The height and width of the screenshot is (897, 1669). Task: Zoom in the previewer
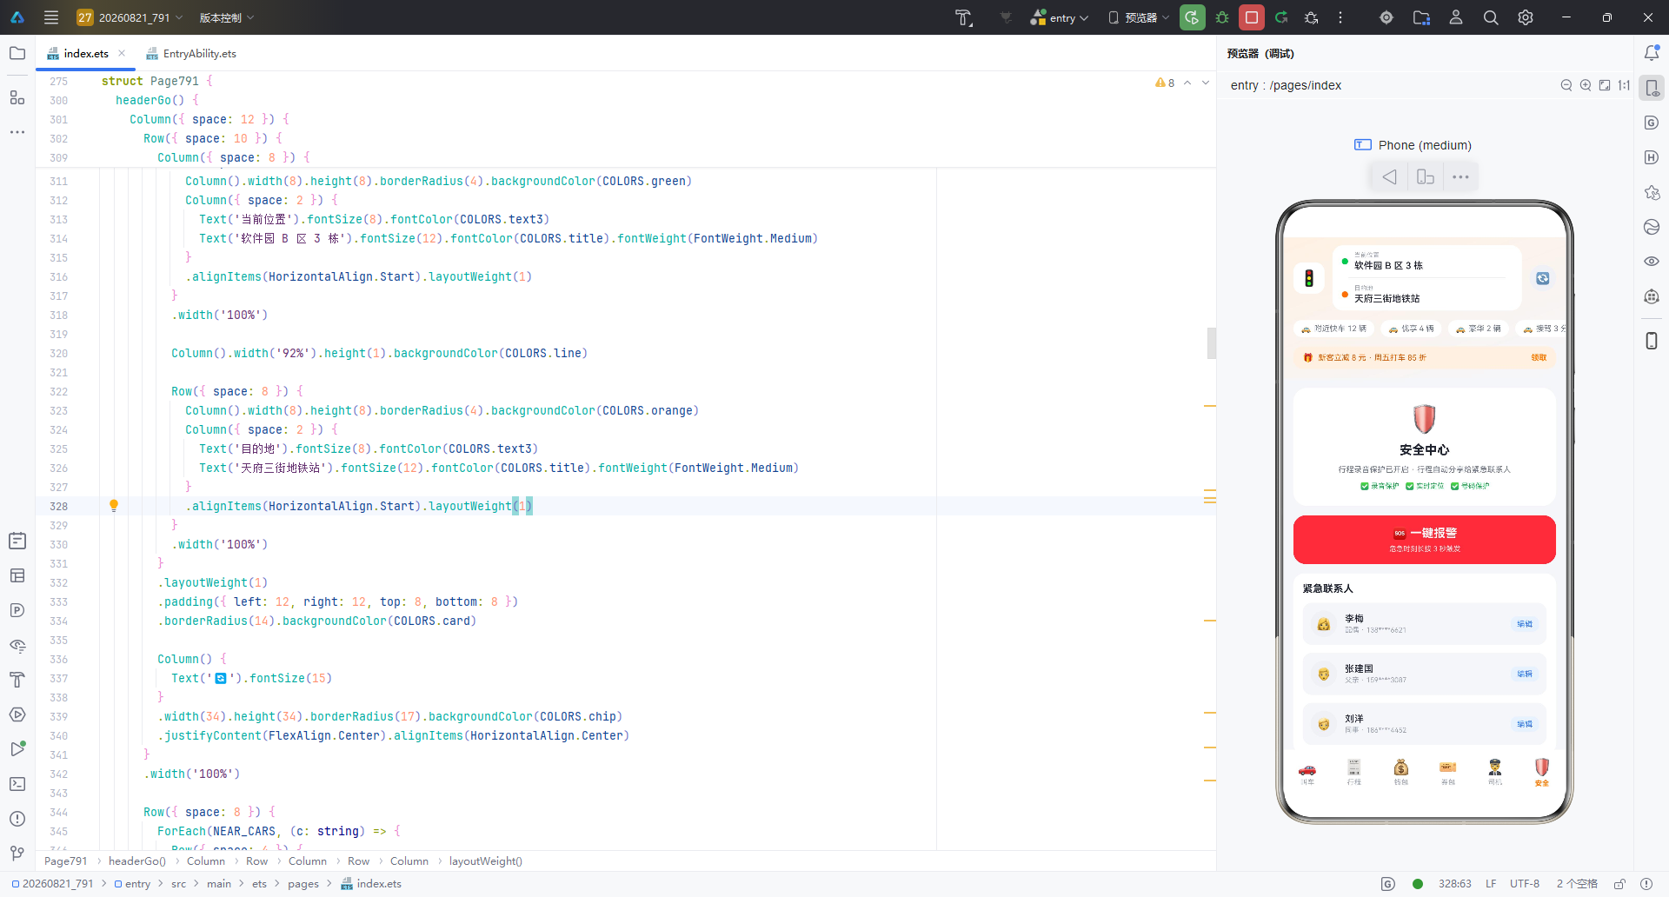coord(1586,85)
